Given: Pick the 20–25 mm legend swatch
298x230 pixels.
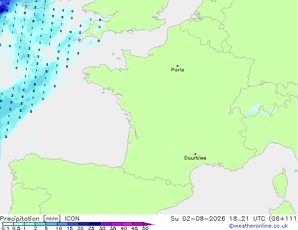Looking at the screenshot, I should (x=84, y=224).
